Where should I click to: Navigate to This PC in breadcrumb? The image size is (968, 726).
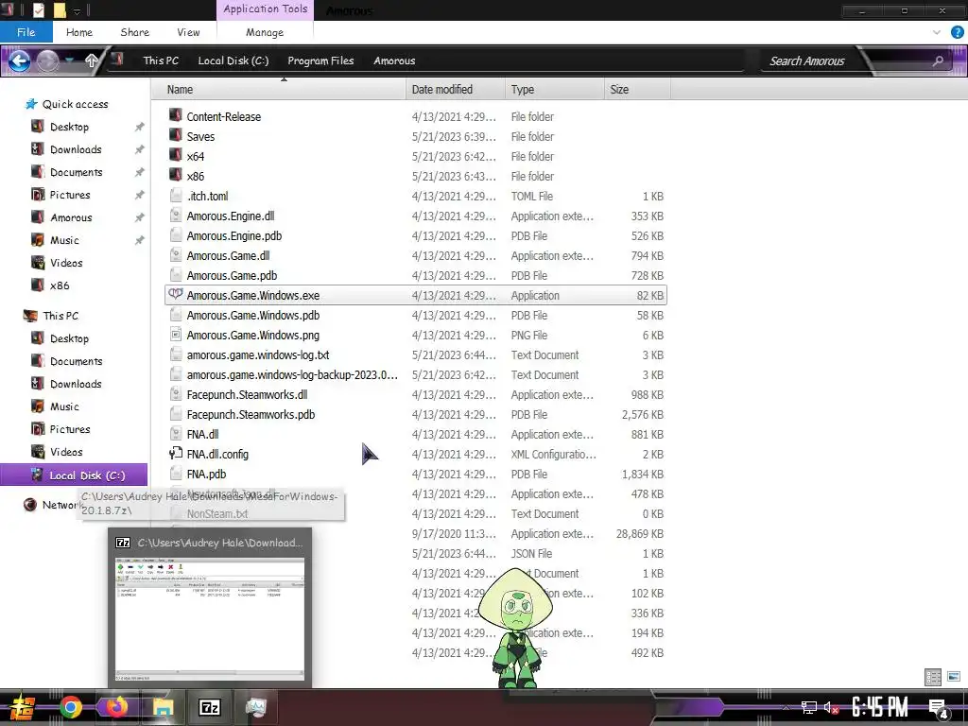coord(161,60)
